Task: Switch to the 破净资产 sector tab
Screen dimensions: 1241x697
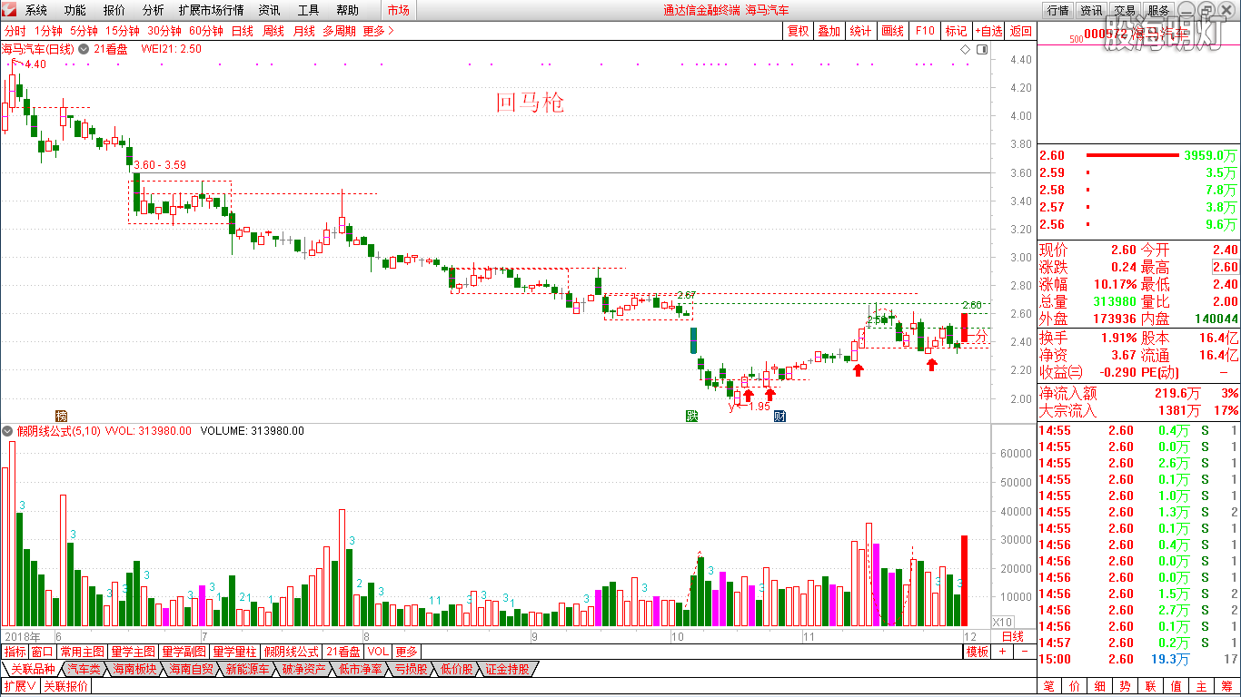Action: tap(304, 669)
